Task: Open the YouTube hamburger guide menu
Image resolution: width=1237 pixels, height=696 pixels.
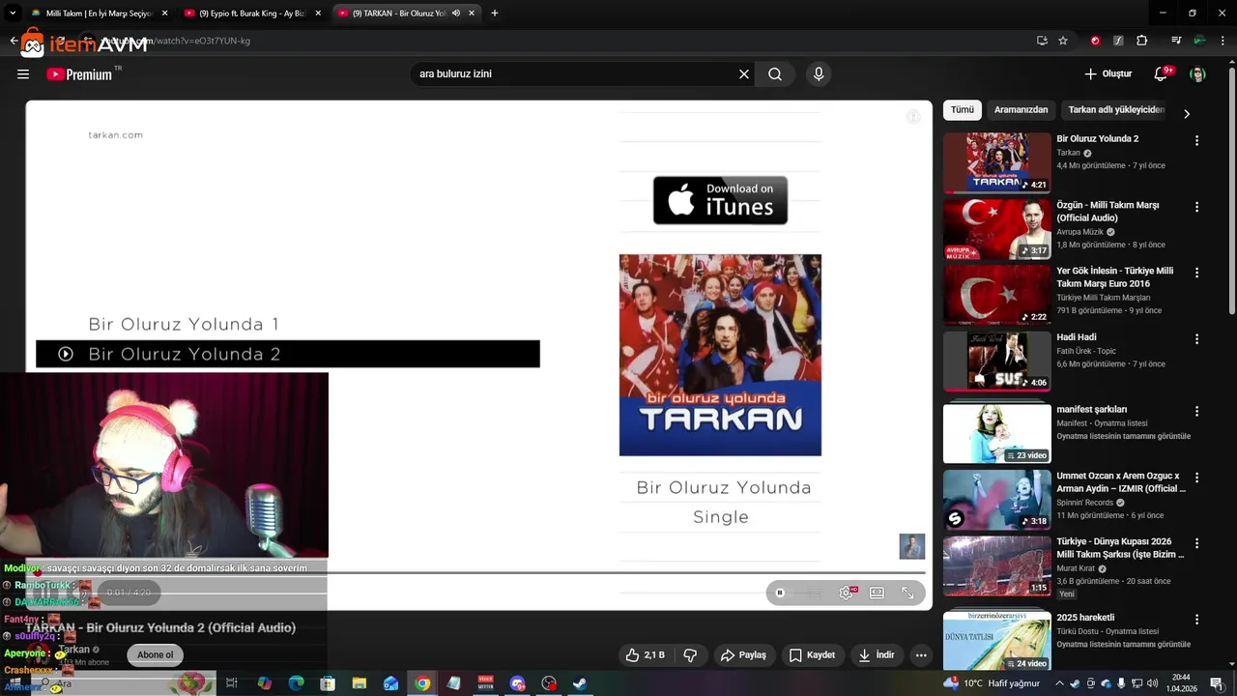Action: tap(23, 74)
